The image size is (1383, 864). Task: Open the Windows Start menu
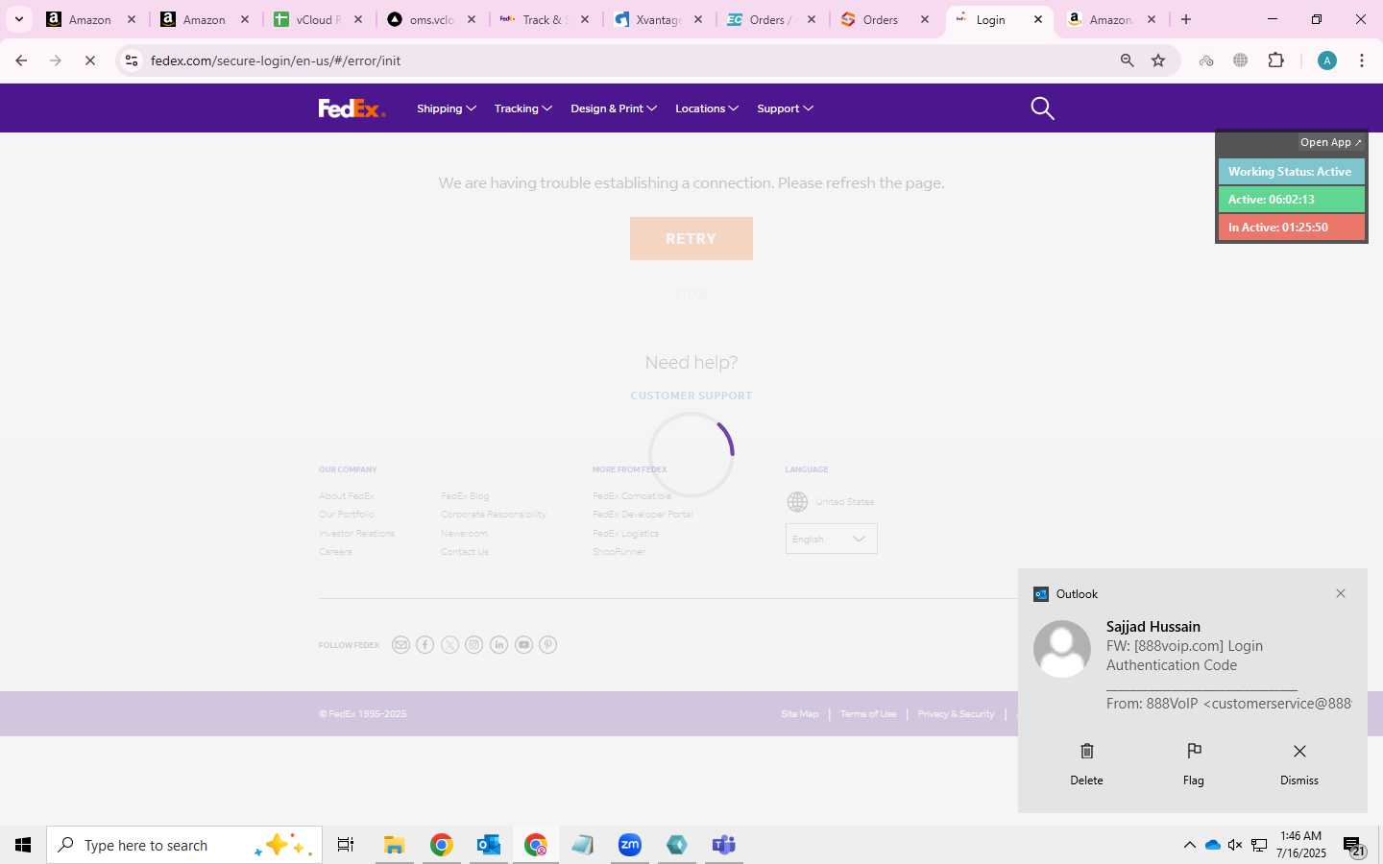coord(23,845)
